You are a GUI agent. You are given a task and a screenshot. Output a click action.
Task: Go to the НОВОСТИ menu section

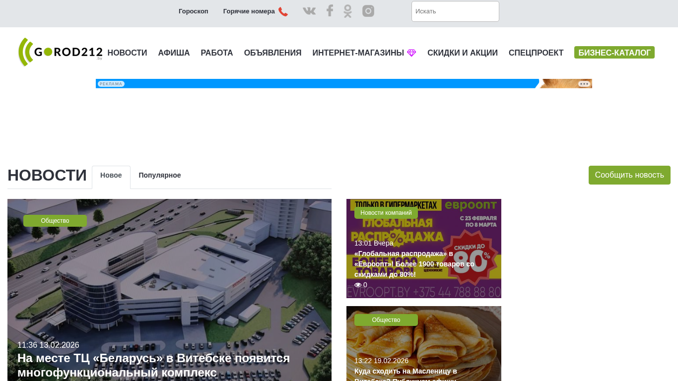point(128,53)
